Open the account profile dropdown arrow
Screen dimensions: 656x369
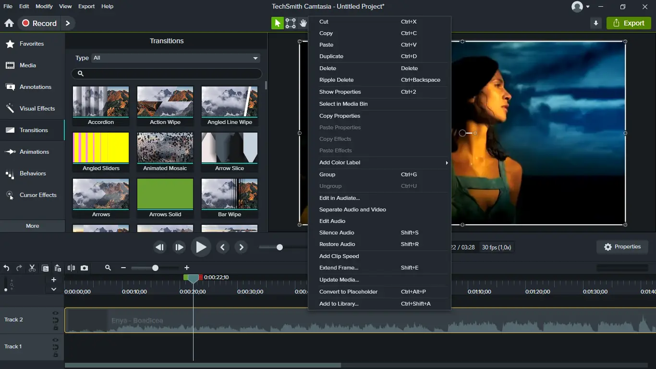tap(588, 7)
